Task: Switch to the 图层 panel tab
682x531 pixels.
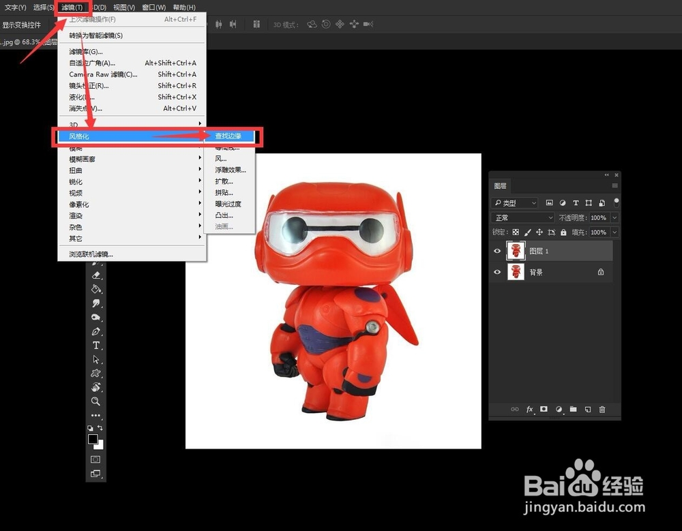Action: click(500, 185)
